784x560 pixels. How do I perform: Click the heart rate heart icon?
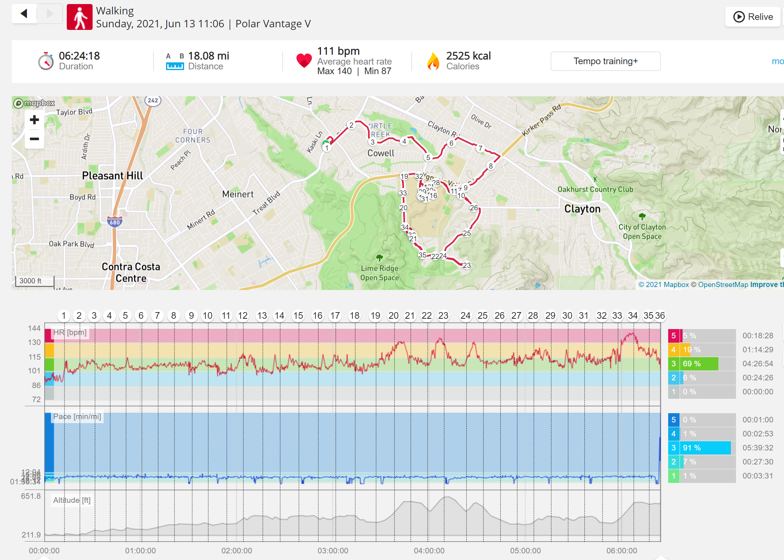(x=304, y=61)
